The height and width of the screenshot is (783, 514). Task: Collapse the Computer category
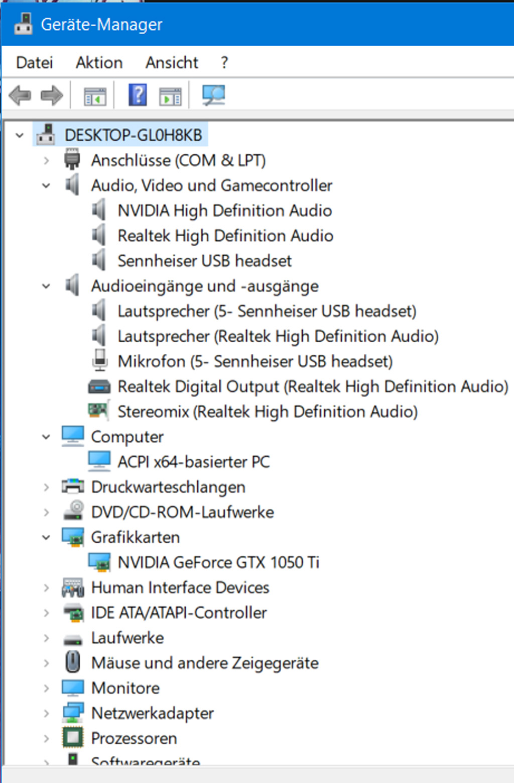tap(46, 437)
